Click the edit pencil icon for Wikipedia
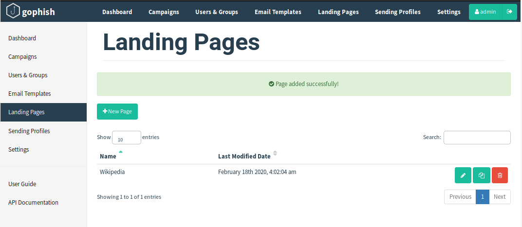Image resolution: width=522 pixels, height=227 pixels. click(x=463, y=175)
